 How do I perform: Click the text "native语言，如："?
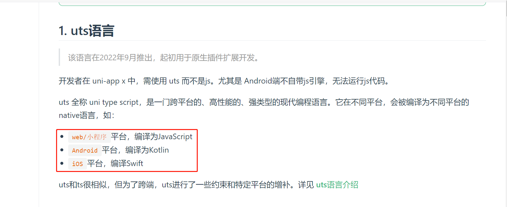coord(87,115)
